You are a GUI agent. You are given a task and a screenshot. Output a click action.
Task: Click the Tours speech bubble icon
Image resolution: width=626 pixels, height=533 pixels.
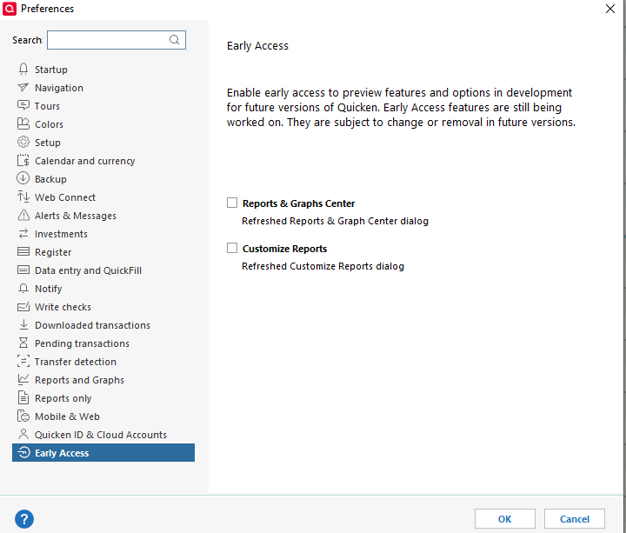[x=23, y=105]
